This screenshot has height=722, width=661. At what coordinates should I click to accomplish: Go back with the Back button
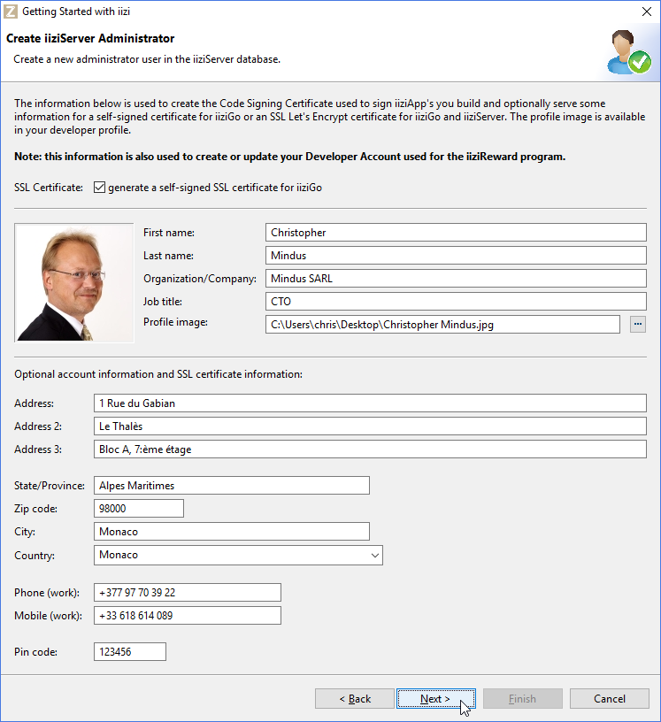(355, 699)
